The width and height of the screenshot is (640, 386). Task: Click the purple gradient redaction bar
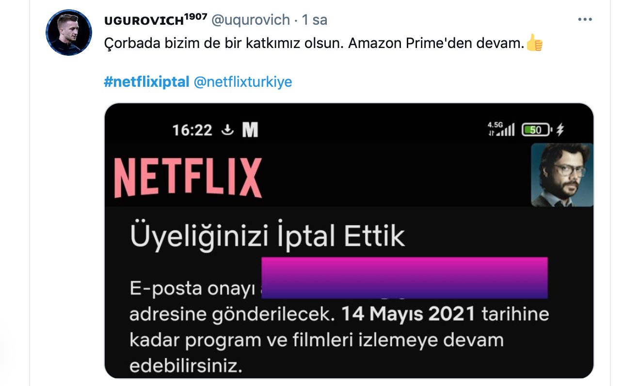(404, 278)
